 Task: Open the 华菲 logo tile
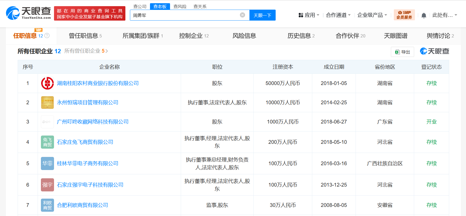click(47, 163)
